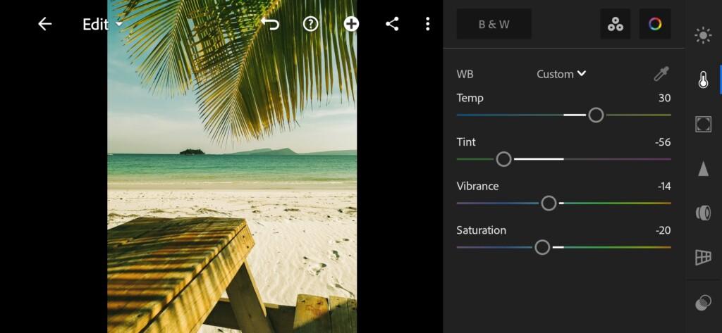
Task: Click the Tint value -56
Action: [663, 142]
